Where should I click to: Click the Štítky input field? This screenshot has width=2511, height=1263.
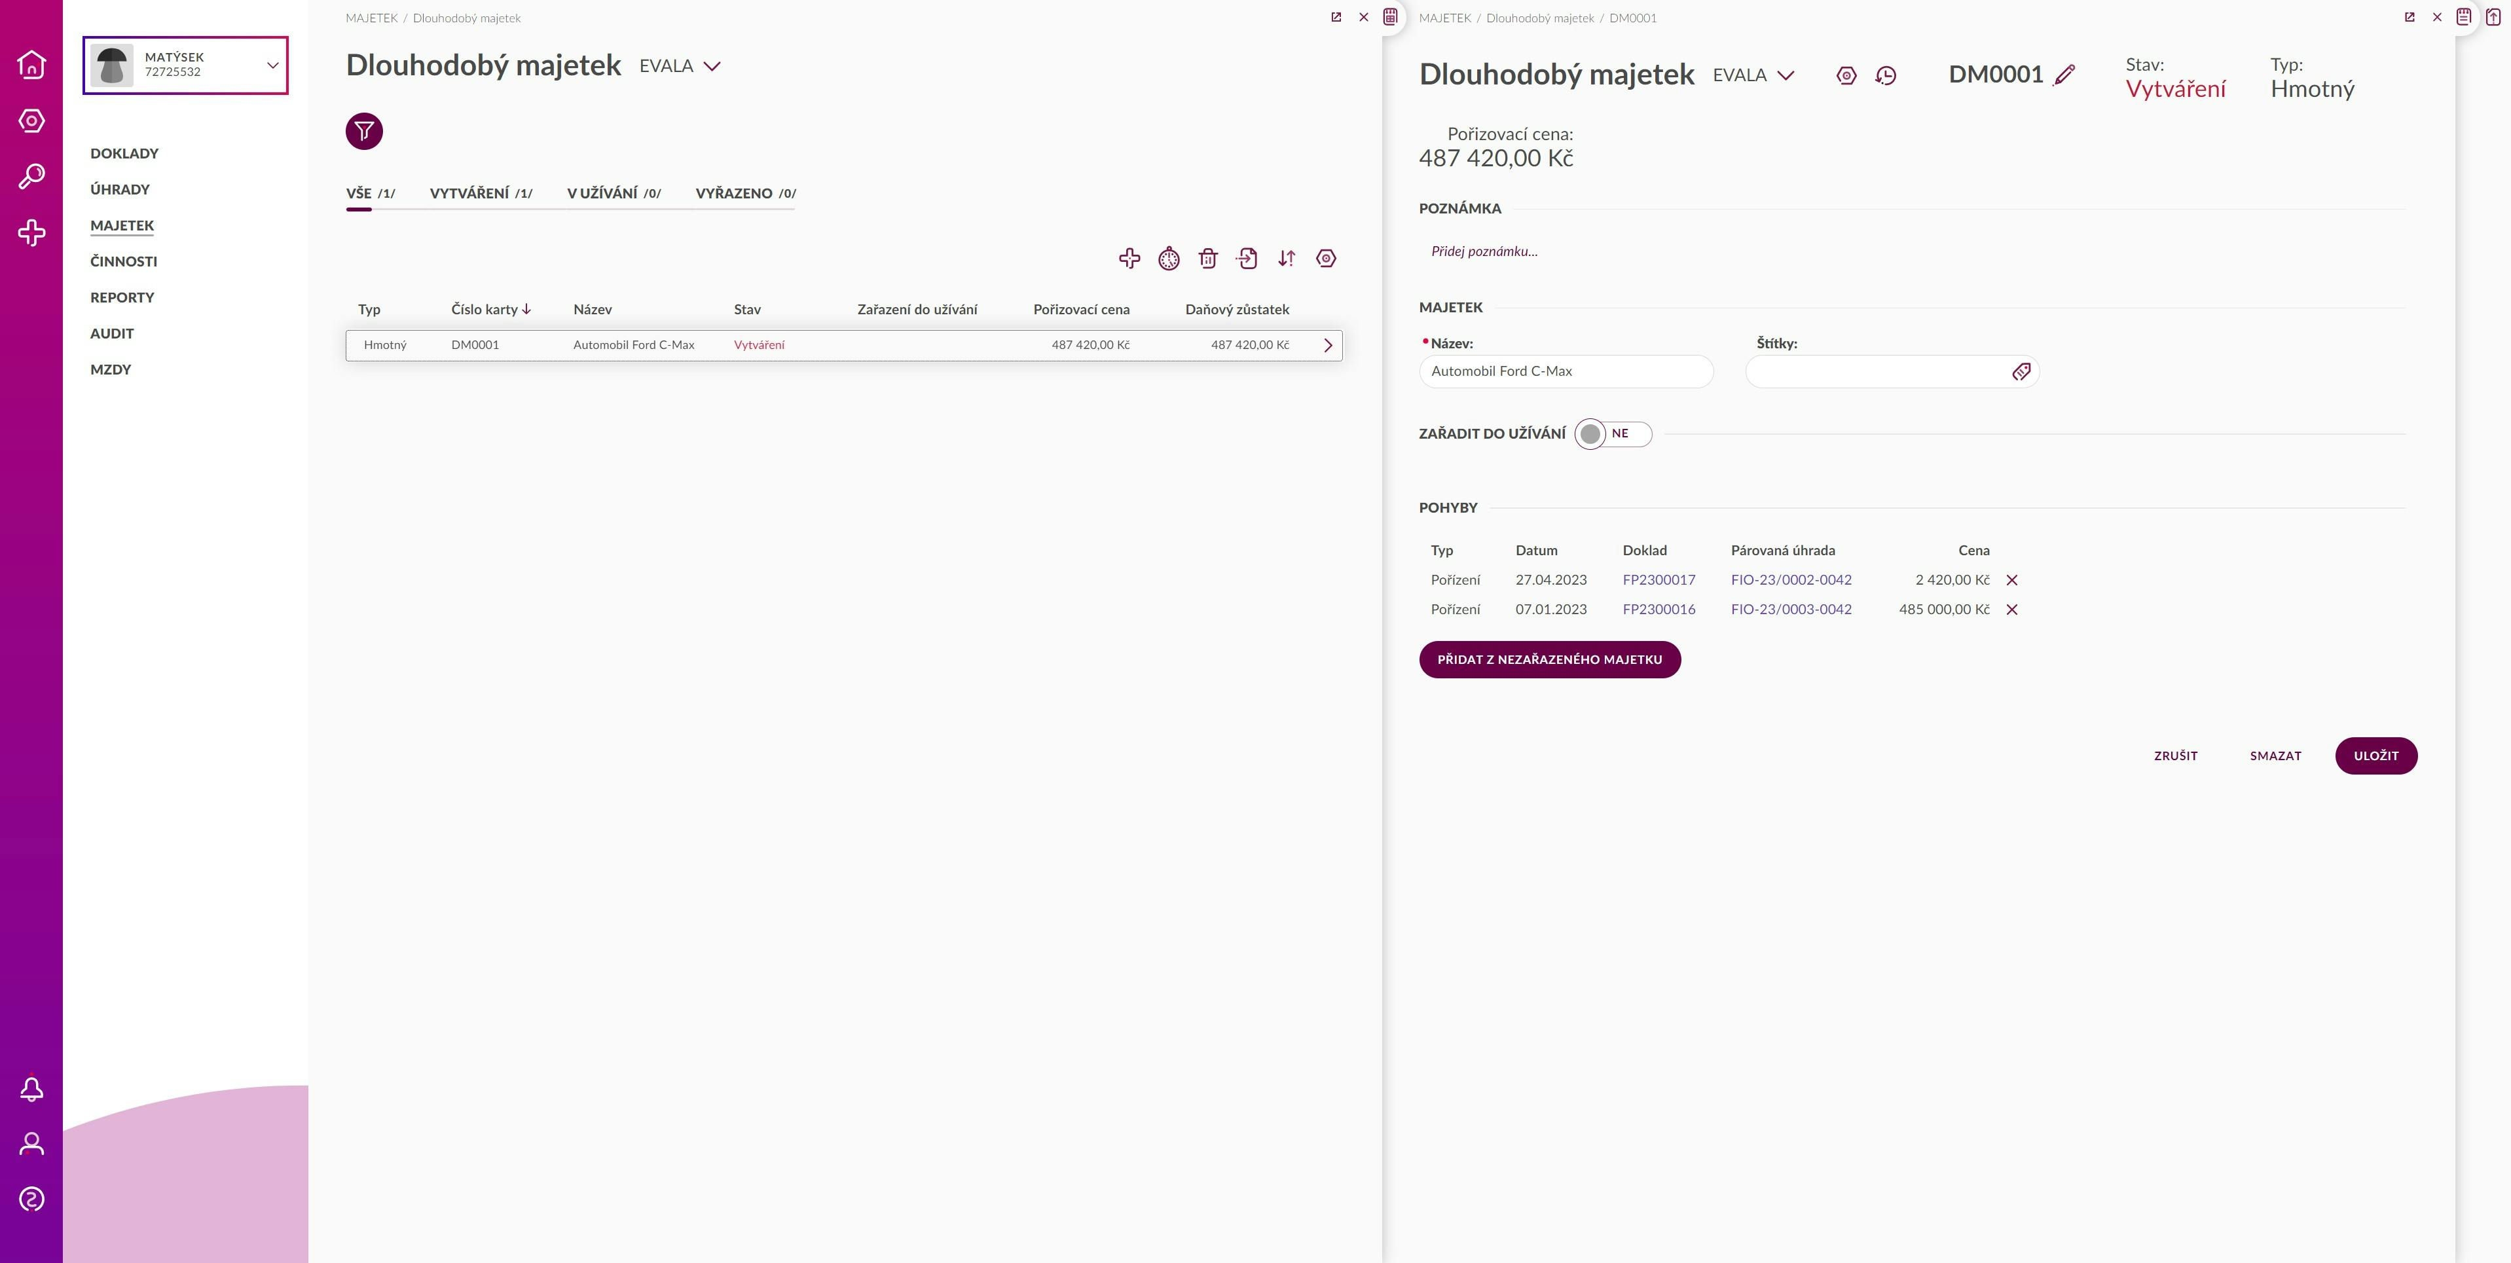(1891, 371)
